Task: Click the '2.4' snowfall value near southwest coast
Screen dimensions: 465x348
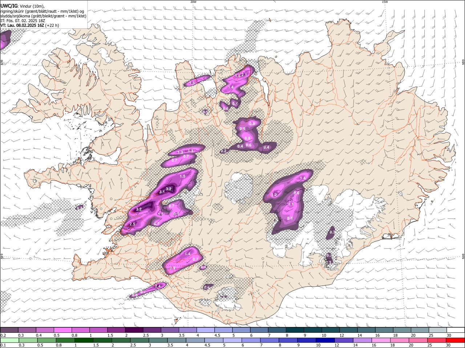Action: [158, 286]
